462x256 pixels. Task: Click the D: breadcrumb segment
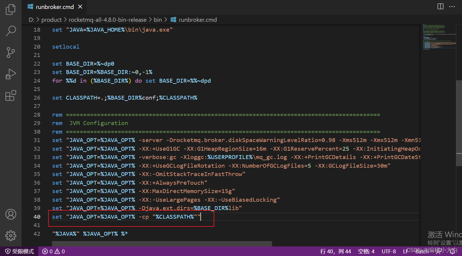31,20
